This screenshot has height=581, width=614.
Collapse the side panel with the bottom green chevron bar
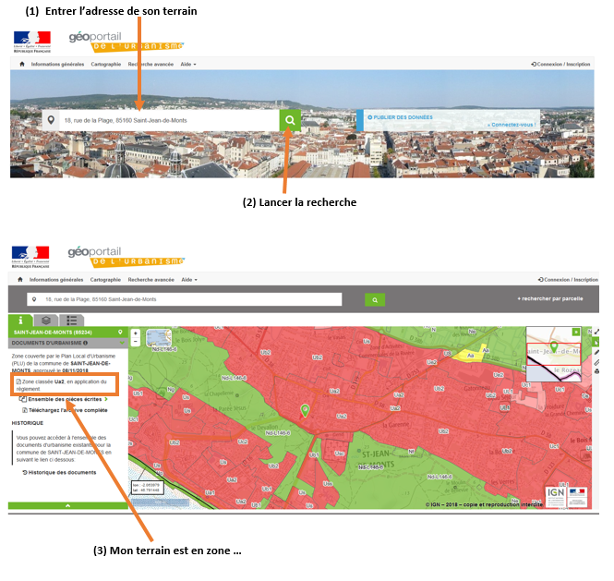point(67,505)
